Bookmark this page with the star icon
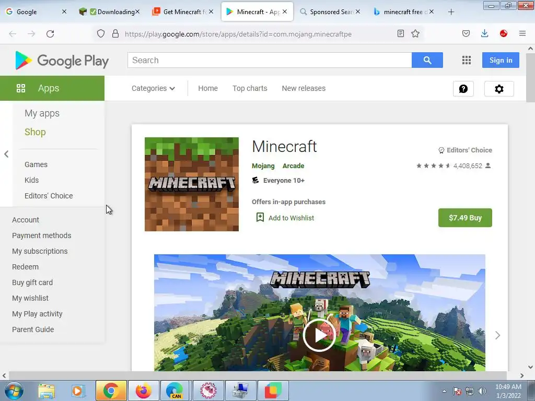Image resolution: width=535 pixels, height=401 pixels. point(415,33)
